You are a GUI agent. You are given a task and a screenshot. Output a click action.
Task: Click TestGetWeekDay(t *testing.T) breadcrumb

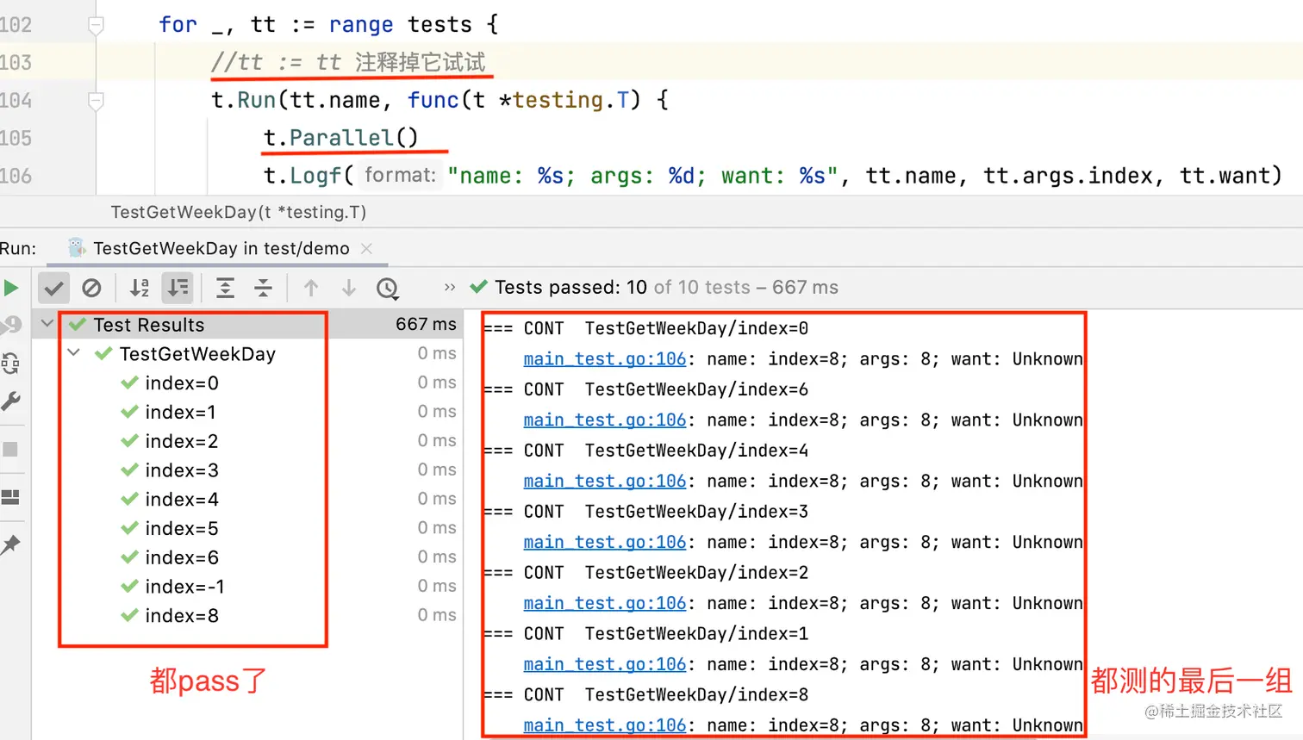[239, 212]
